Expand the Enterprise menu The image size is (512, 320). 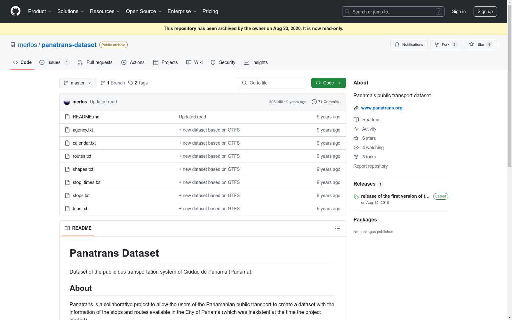[182, 12]
